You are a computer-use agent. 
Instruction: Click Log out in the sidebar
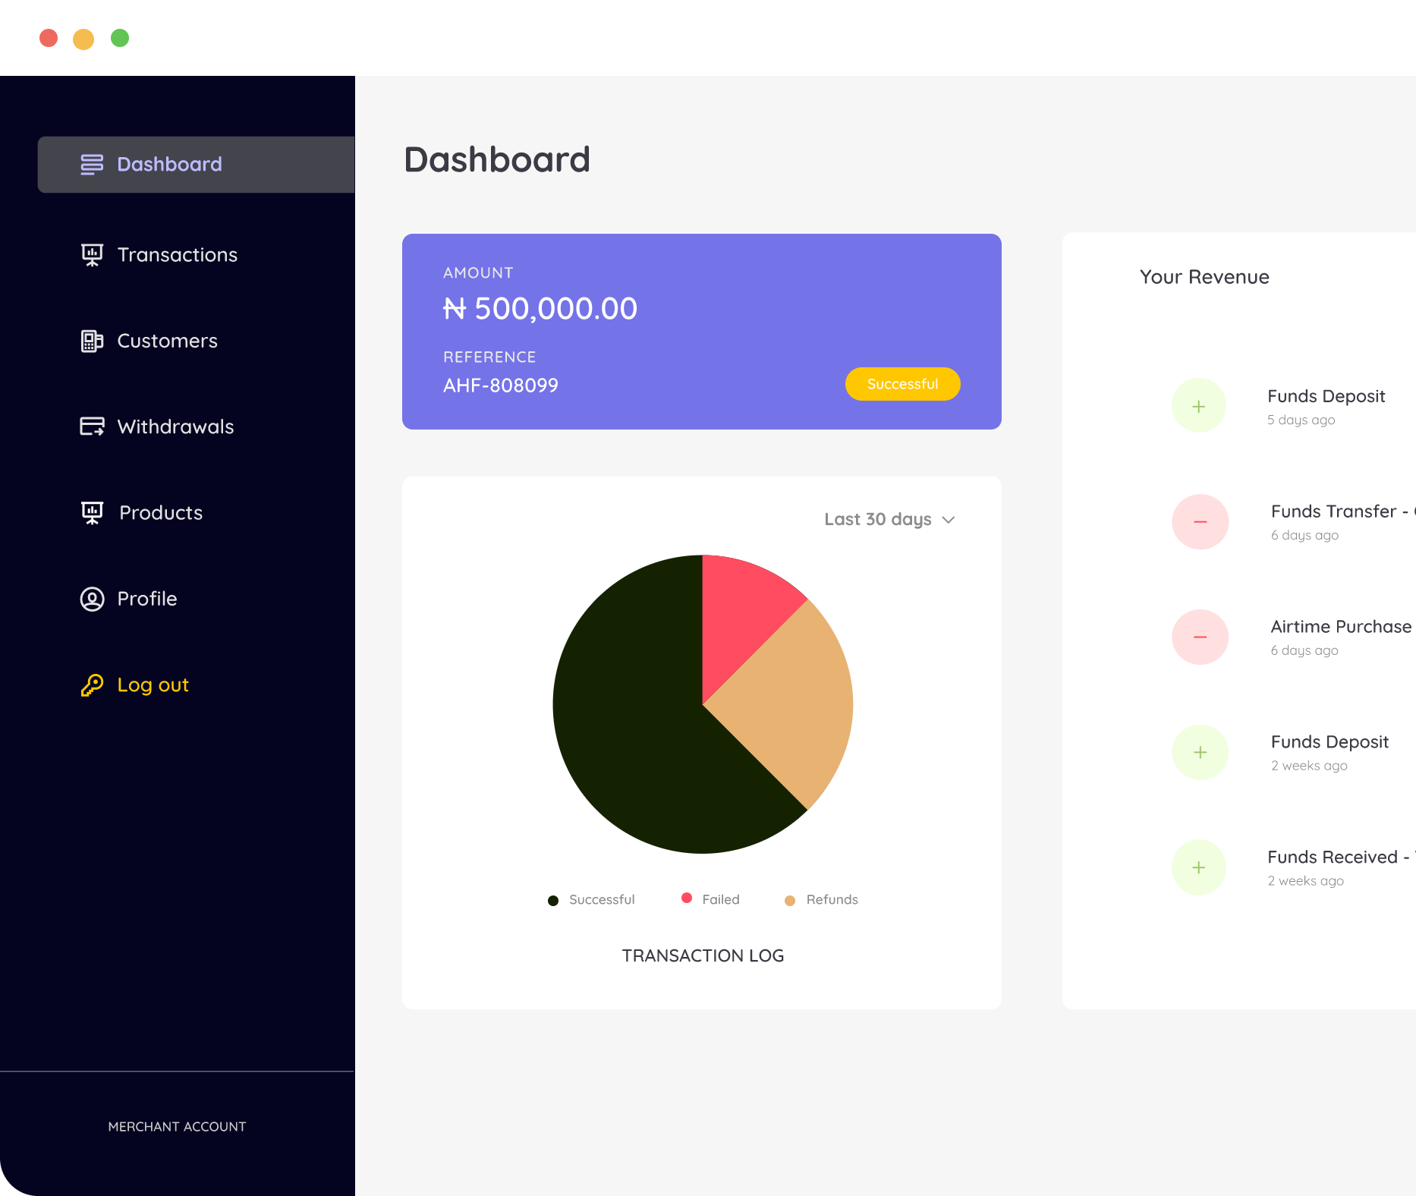(153, 685)
